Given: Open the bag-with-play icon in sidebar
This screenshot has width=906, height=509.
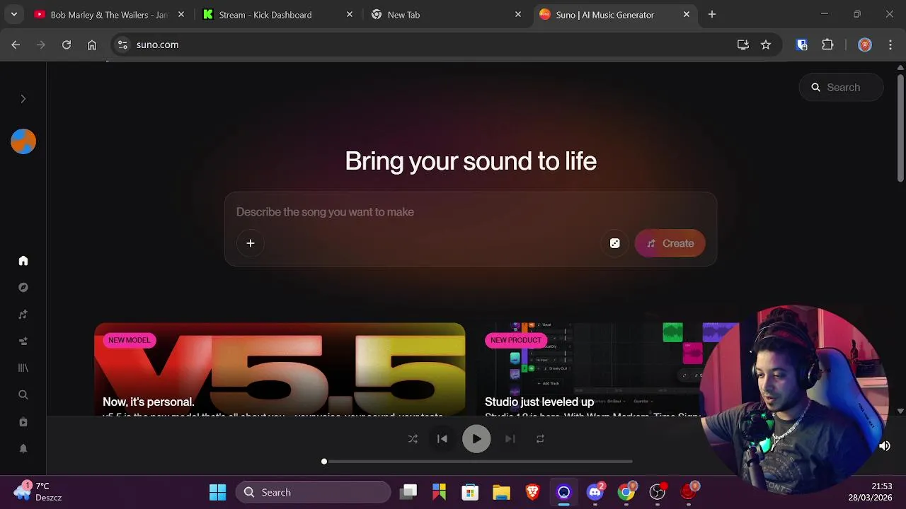Looking at the screenshot, I should pos(23,422).
